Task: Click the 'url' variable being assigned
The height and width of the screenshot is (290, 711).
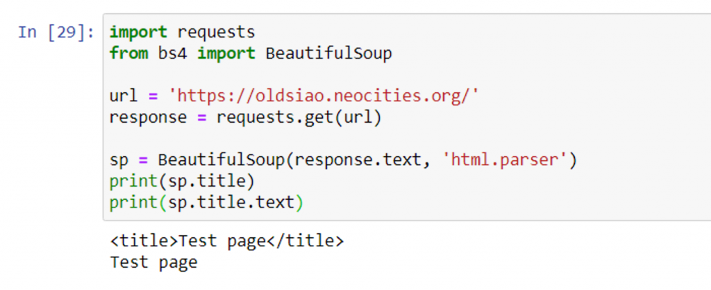Action: [x=124, y=96]
